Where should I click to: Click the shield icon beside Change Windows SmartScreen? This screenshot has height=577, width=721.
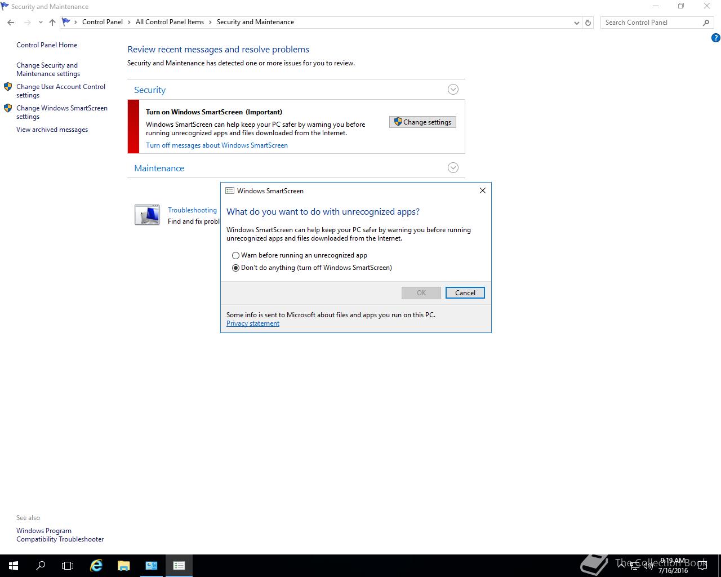(x=8, y=108)
